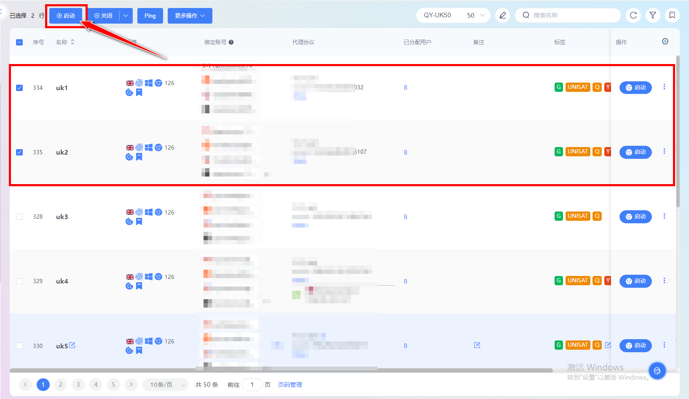
Task: Sort by the name column arrows
Action: (x=72, y=42)
